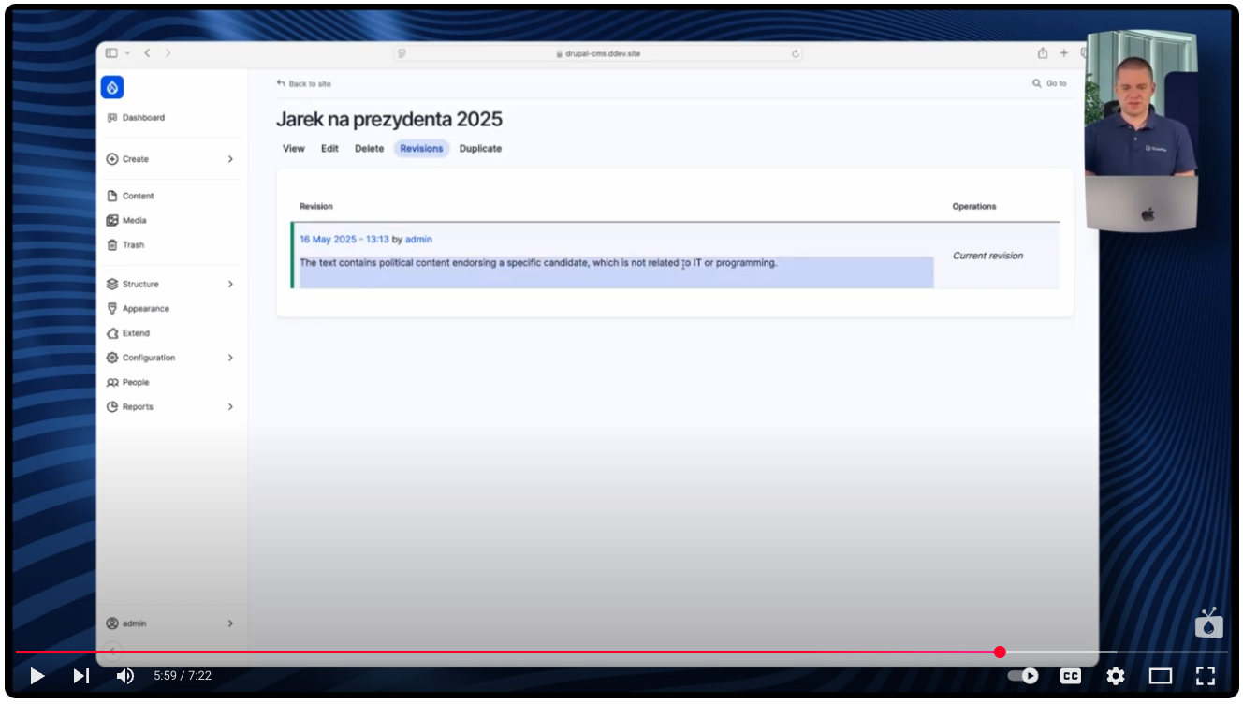
Task: Enter full screen mode
Action: [1206, 675]
